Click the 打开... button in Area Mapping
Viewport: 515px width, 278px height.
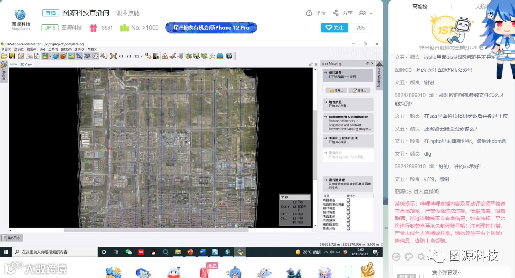(x=336, y=90)
